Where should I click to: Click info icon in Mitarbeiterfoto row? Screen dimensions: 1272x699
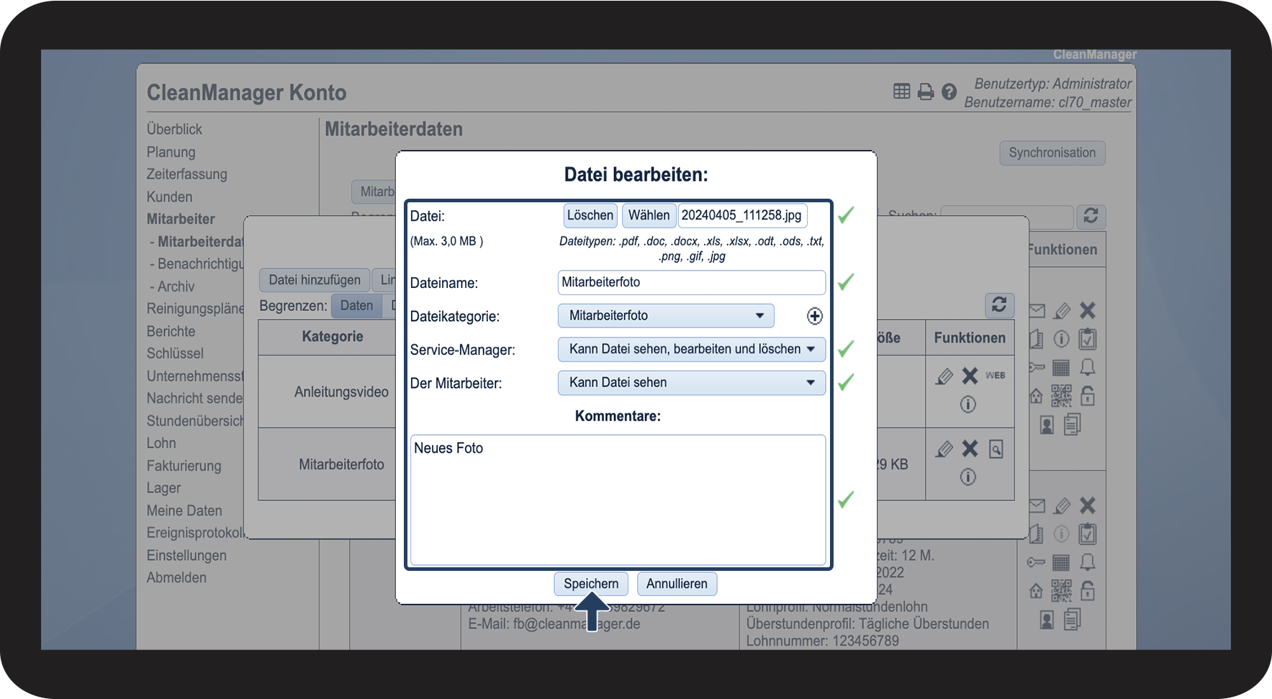click(967, 477)
